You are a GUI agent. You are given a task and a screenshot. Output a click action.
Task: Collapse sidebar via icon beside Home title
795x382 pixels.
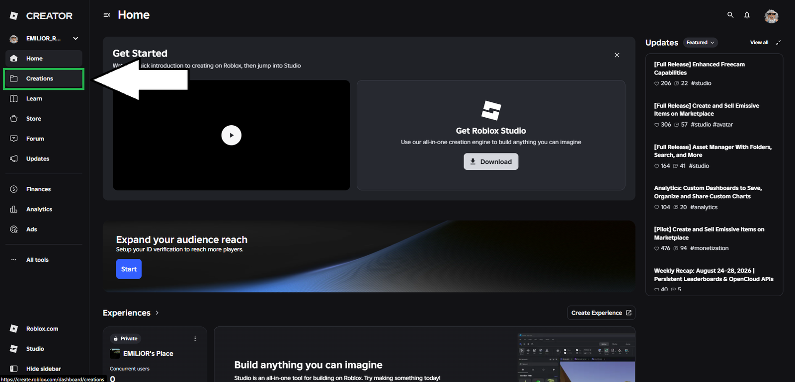pyautogui.click(x=106, y=15)
